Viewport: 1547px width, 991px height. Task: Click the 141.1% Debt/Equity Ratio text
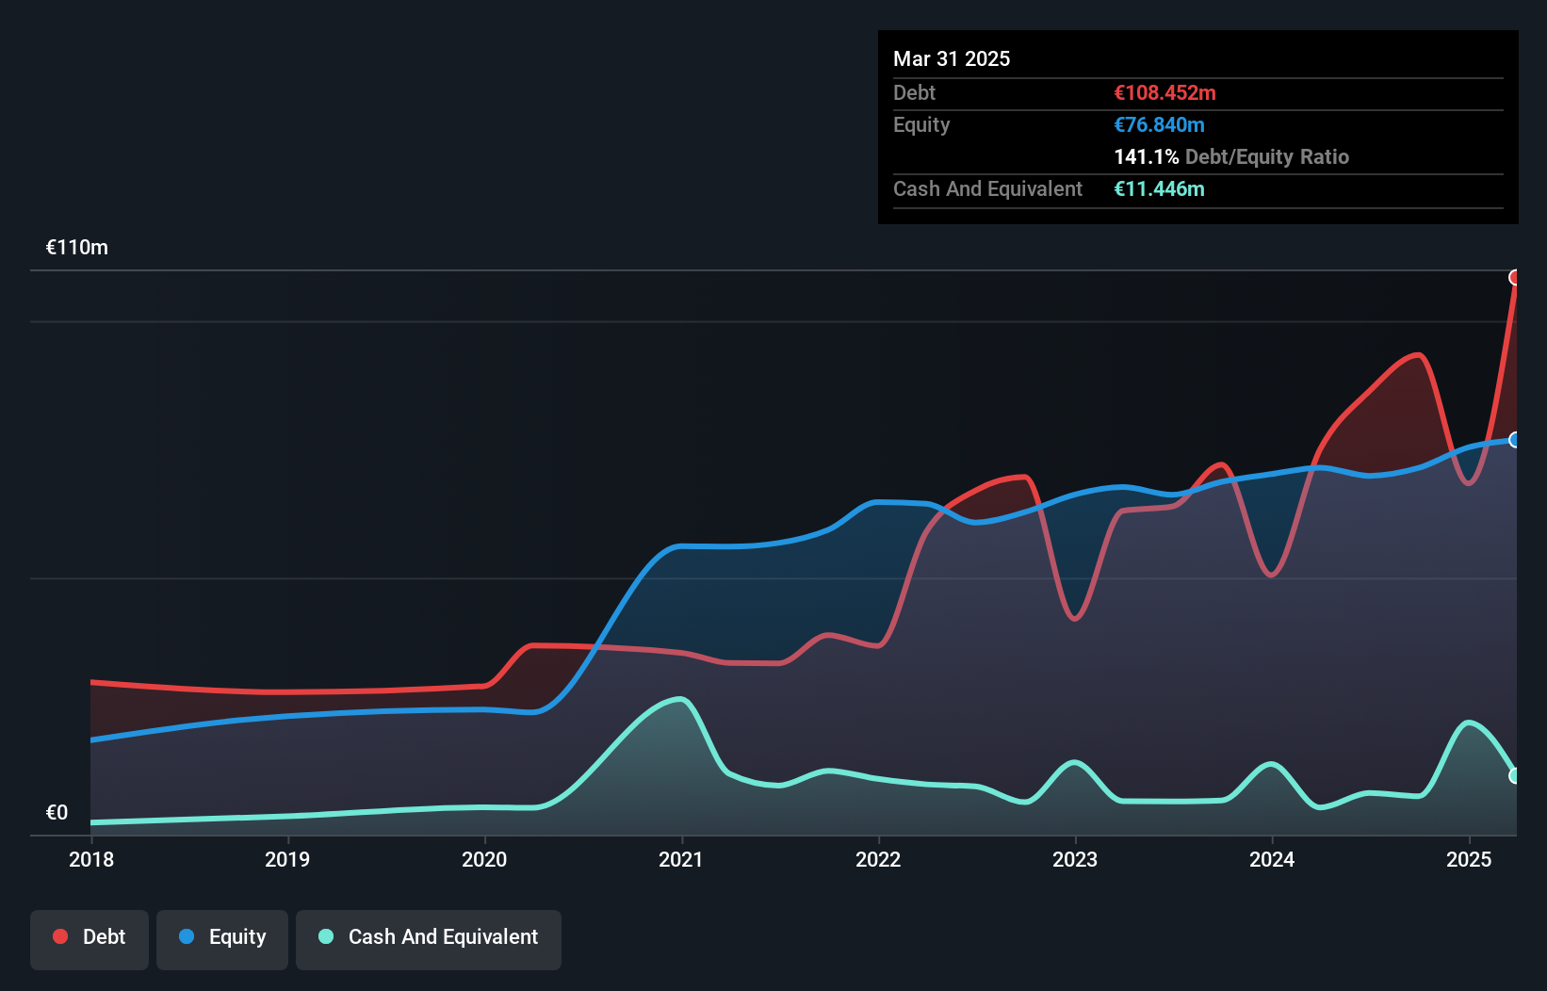(x=1231, y=156)
